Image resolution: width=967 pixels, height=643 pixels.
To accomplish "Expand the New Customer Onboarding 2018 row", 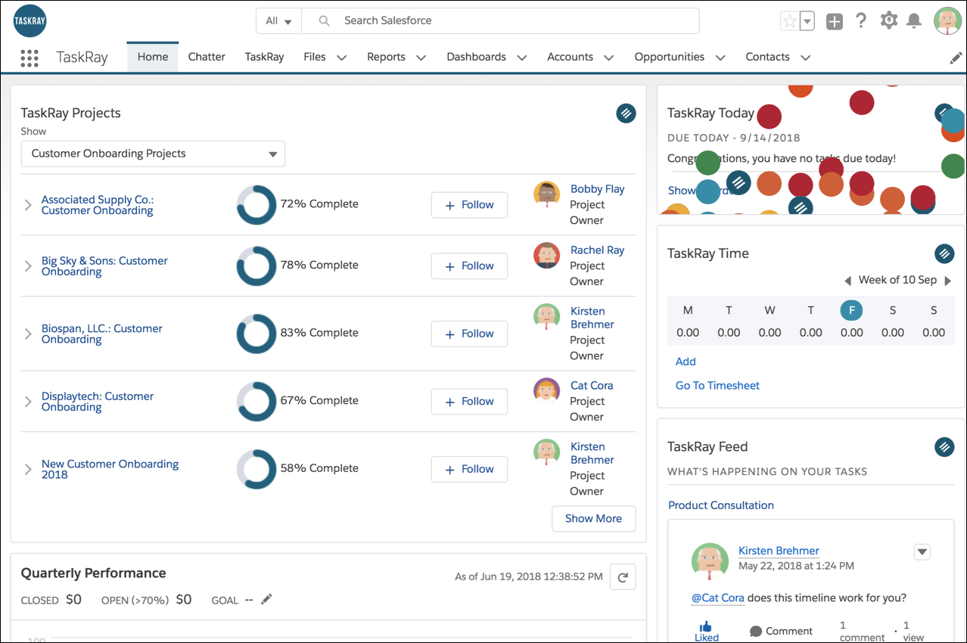I will (28, 469).
